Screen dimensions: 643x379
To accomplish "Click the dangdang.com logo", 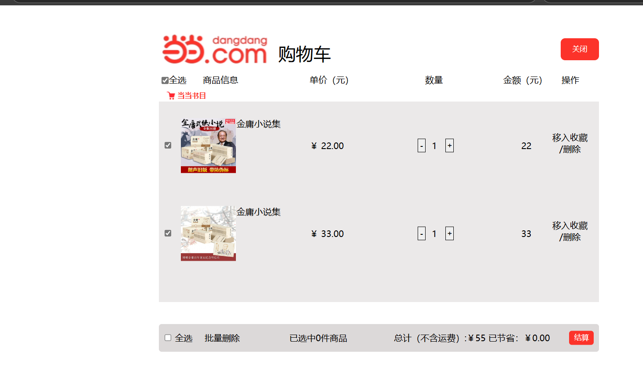I will (215, 49).
